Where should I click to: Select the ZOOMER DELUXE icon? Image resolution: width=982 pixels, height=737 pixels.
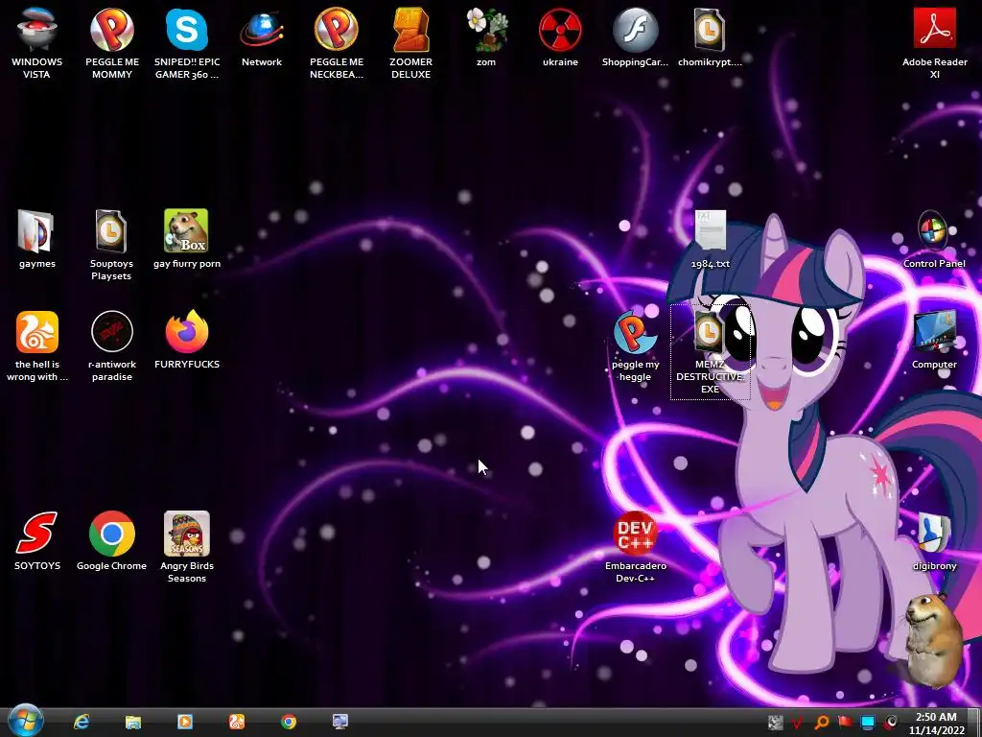point(410,42)
